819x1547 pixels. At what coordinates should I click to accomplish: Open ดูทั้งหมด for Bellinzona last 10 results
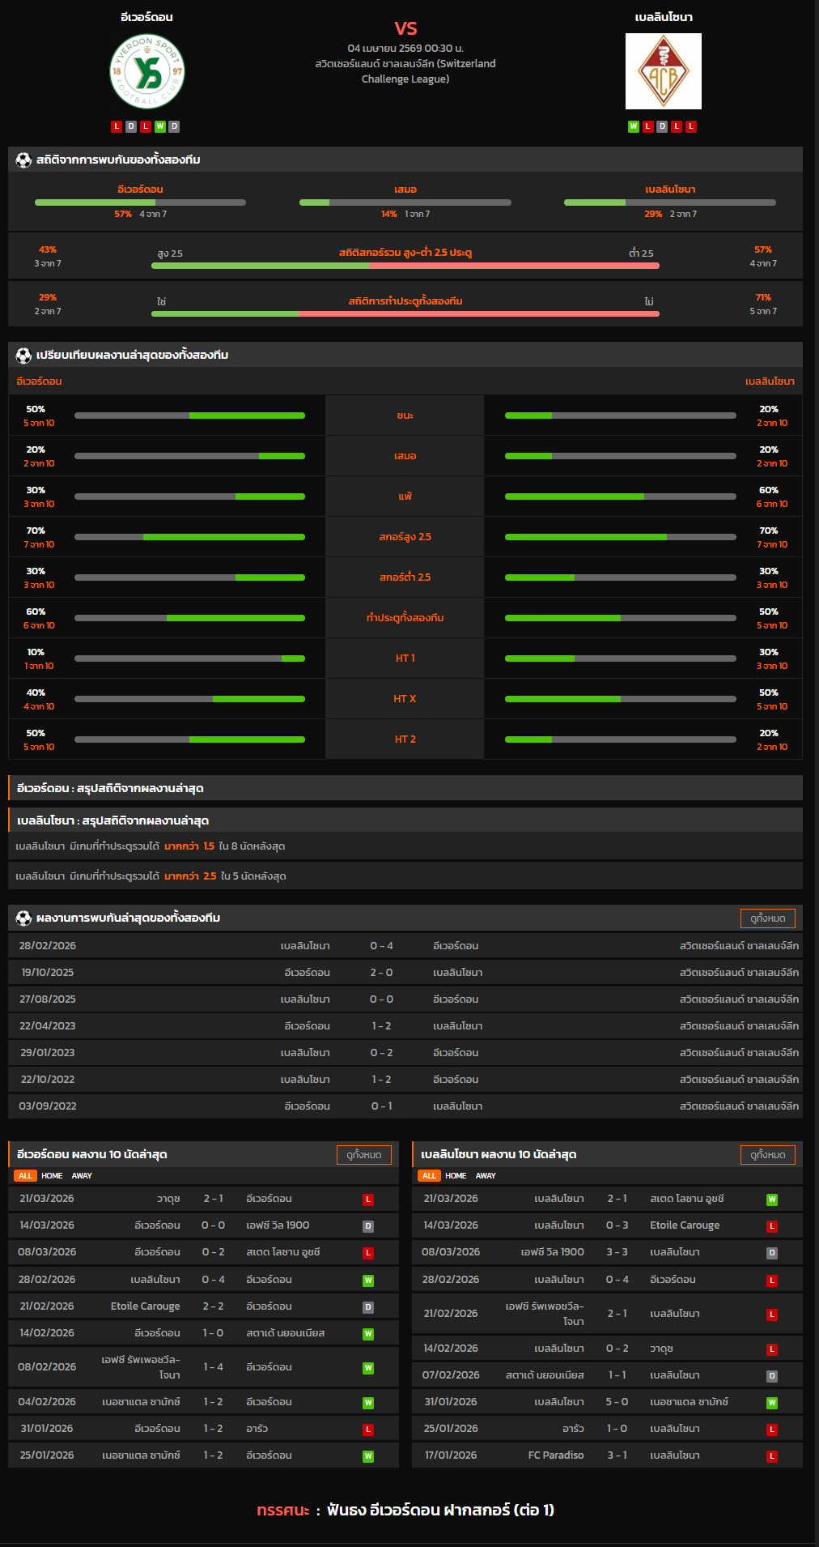(767, 1155)
